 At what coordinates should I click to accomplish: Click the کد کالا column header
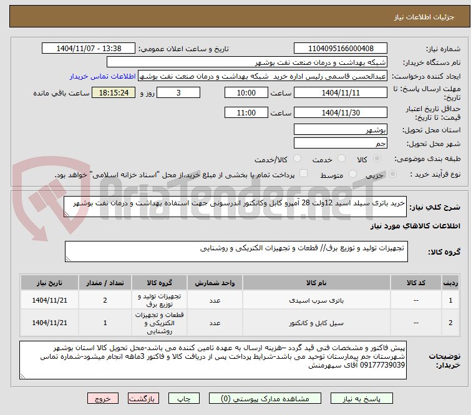[x=416, y=283]
